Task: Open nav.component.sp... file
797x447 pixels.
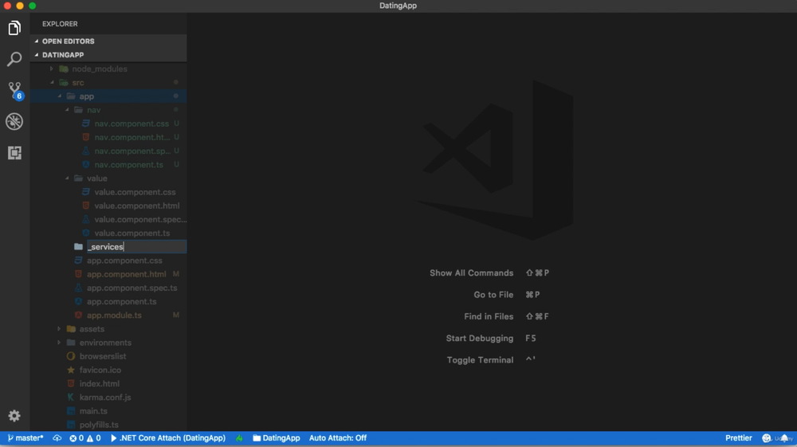Action: coord(132,151)
